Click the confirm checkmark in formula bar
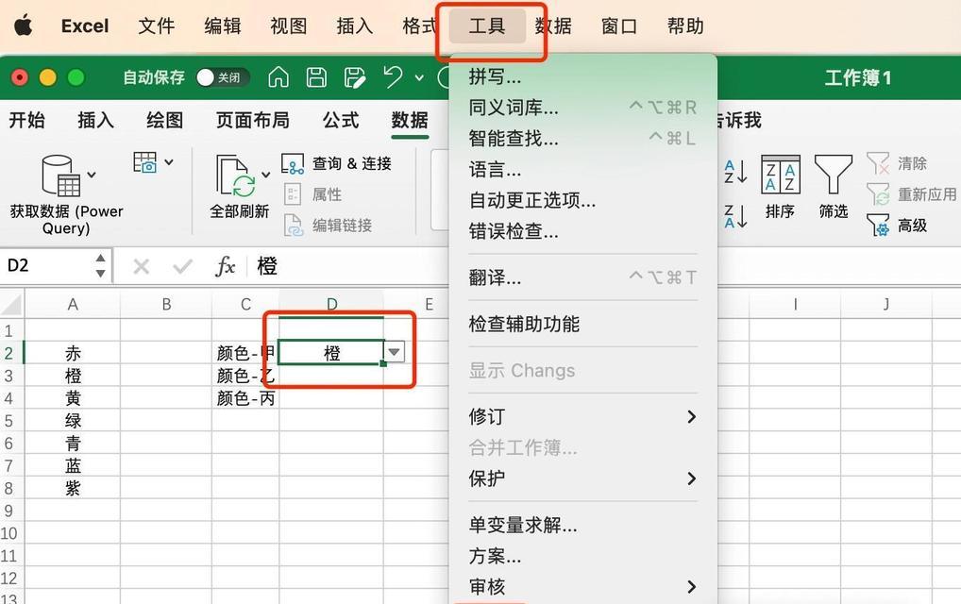The image size is (961, 604). coord(182,266)
